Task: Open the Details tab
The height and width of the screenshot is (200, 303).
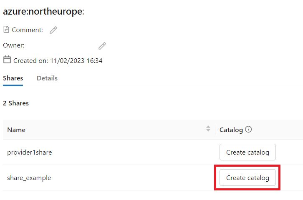Action: 47,78
